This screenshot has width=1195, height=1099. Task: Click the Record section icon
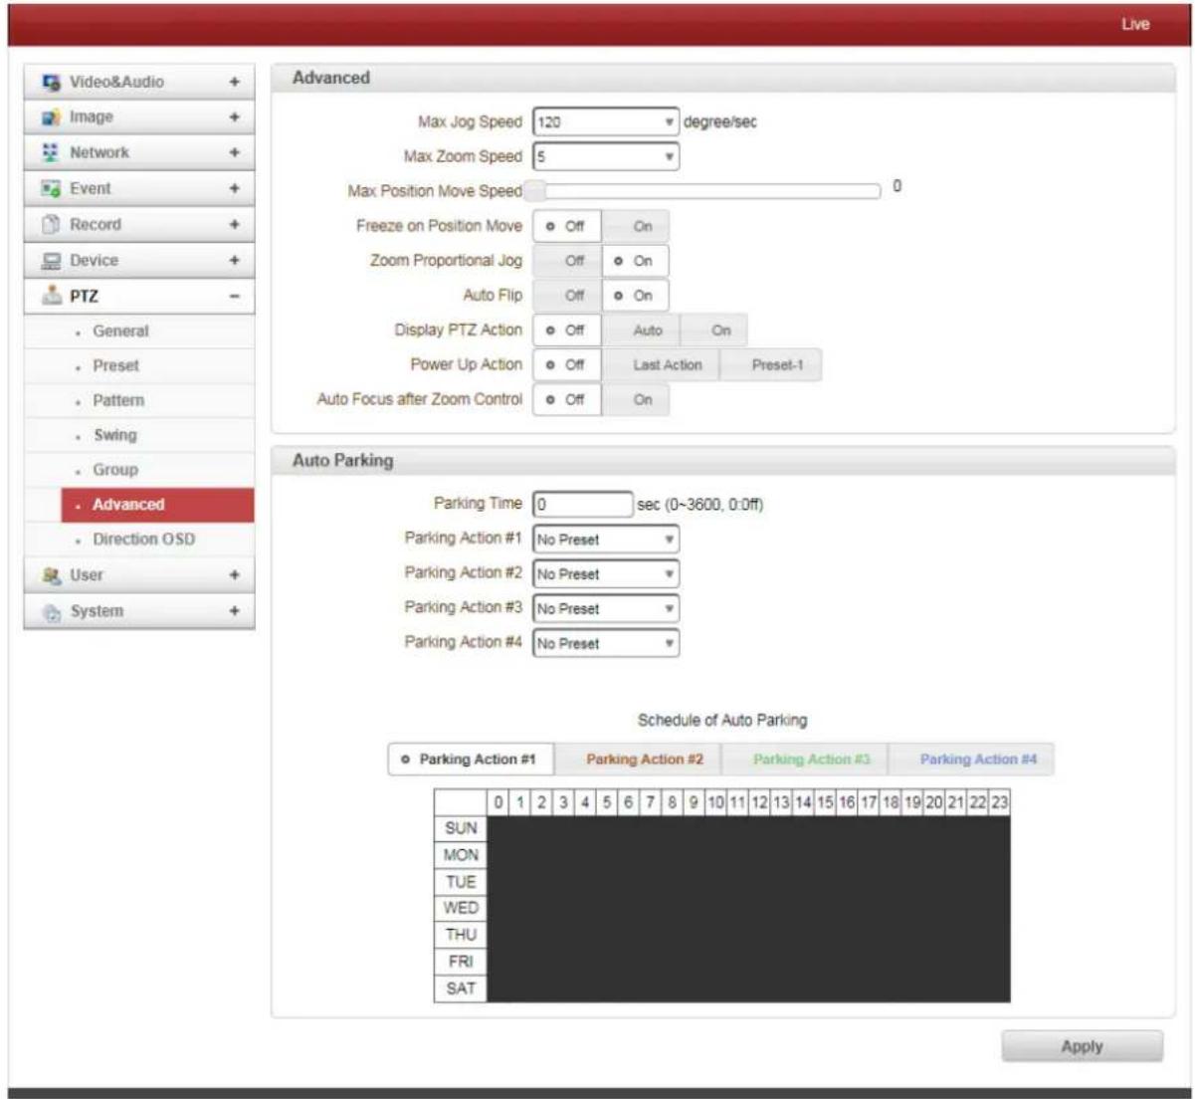point(51,225)
